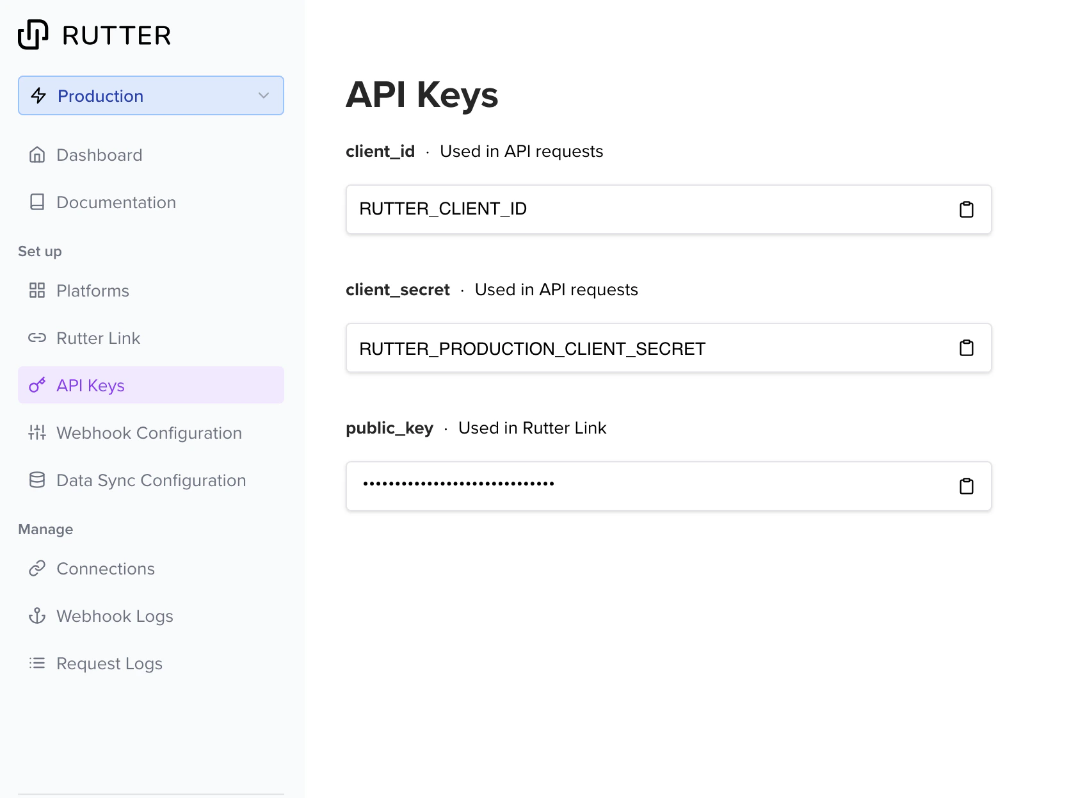Click the Request Logs list icon

coord(37,664)
